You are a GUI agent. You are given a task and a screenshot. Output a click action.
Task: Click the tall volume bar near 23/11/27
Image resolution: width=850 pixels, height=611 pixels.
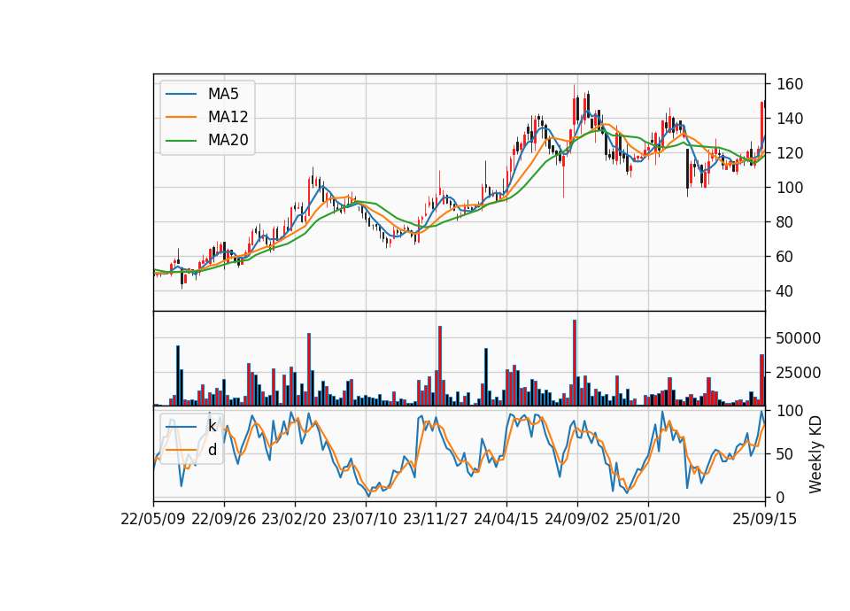(440, 366)
